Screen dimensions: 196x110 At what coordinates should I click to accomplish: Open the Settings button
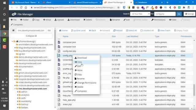pos(189,14)
